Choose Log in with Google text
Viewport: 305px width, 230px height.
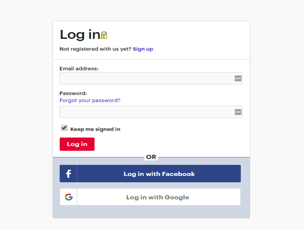[x=158, y=197]
